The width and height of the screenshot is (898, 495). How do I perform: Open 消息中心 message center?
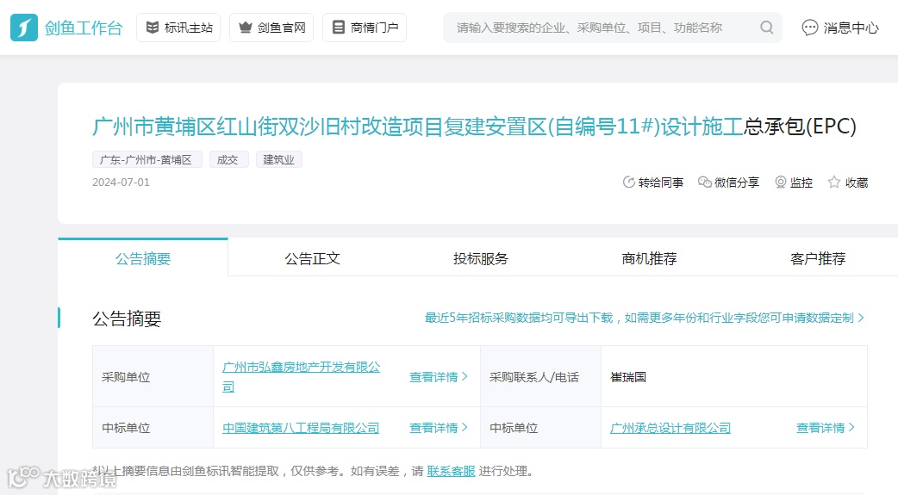pos(840,28)
